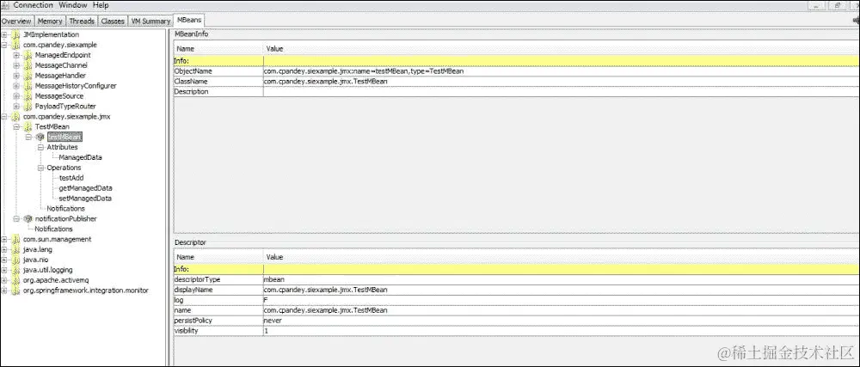This screenshot has width=860, height=367.
Task: Switch to the Classes tab
Action: [x=113, y=21]
